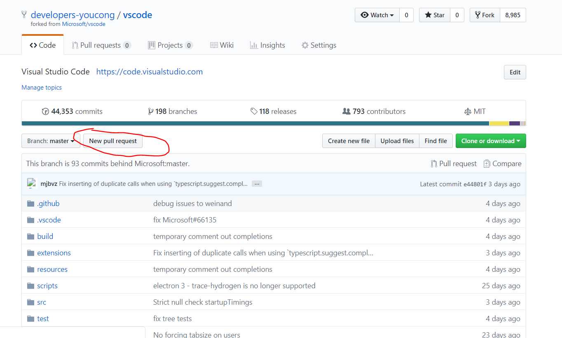Click the Compare link

(x=502, y=164)
